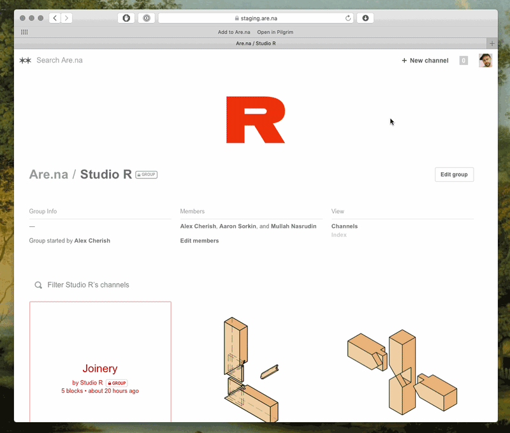This screenshot has width=510, height=433.
Task: Open the favorites grid icon
Action: [x=24, y=32]
